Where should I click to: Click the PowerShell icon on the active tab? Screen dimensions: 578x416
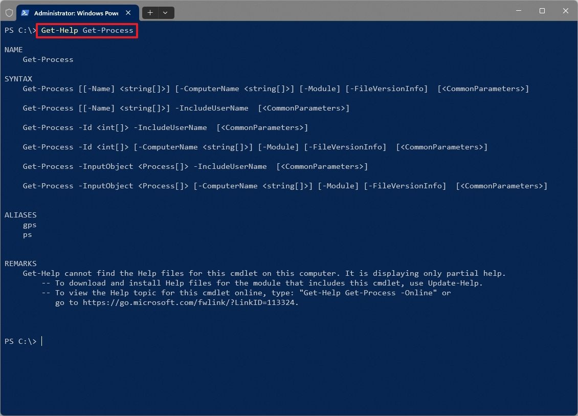(24, 13)
